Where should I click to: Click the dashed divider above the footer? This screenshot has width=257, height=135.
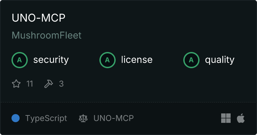[128, 102]
